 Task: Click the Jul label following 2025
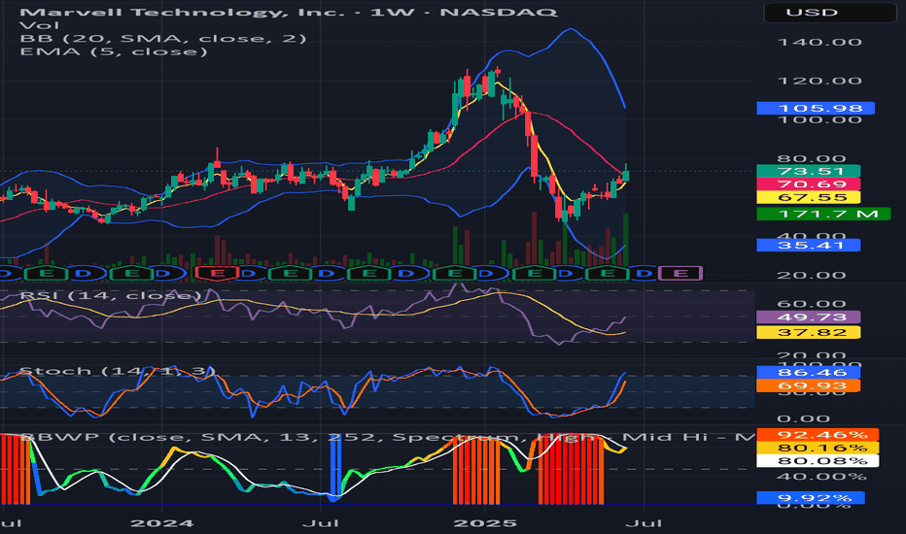644,523
